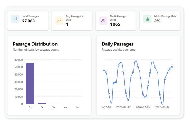Click the Avg Passages trending-up icon

coord(59,21)
